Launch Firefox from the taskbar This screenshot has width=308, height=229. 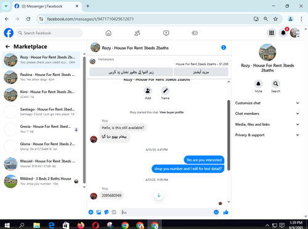(81, 225)
